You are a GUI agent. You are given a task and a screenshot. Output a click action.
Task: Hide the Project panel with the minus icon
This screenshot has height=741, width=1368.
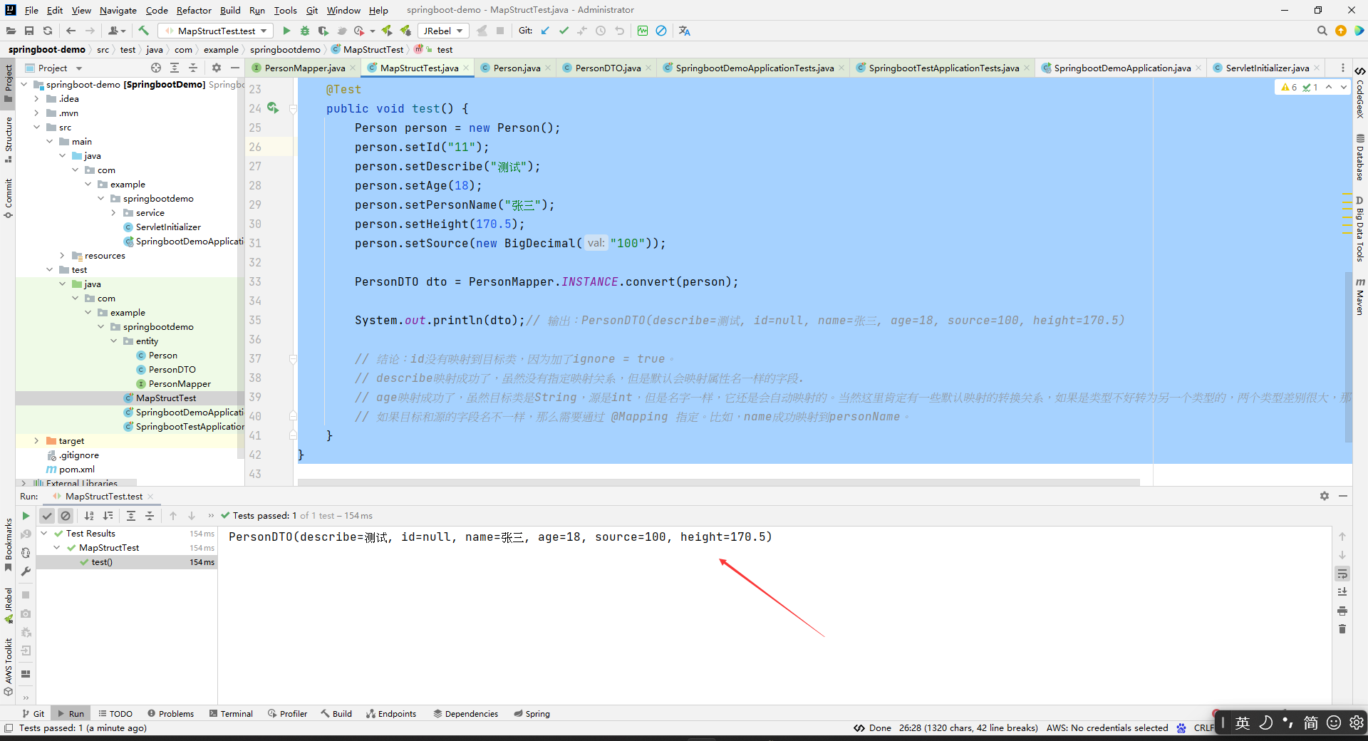[235, 68]
